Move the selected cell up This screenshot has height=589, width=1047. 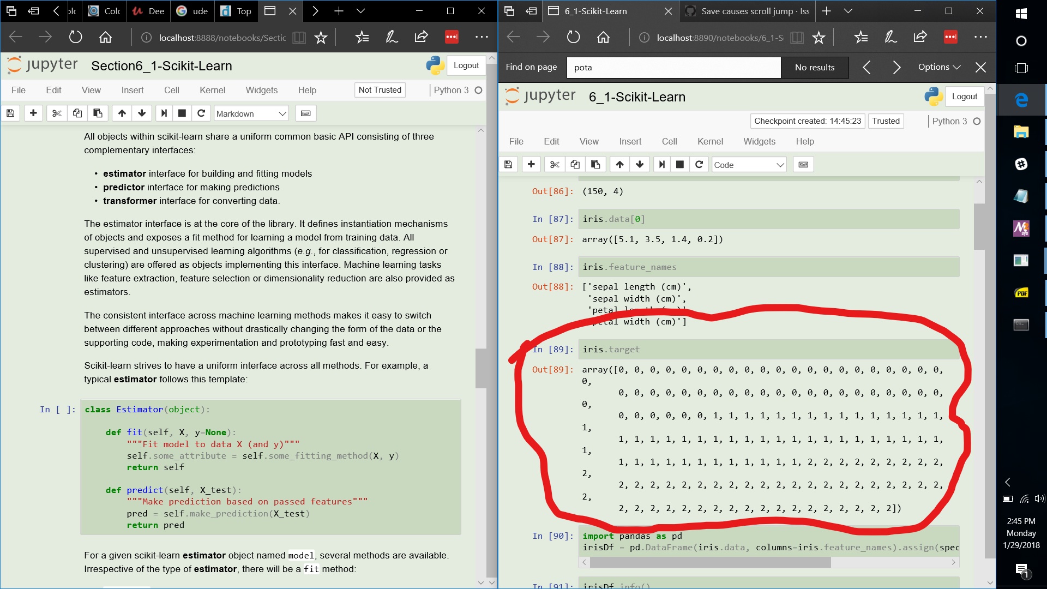[619, 164]
